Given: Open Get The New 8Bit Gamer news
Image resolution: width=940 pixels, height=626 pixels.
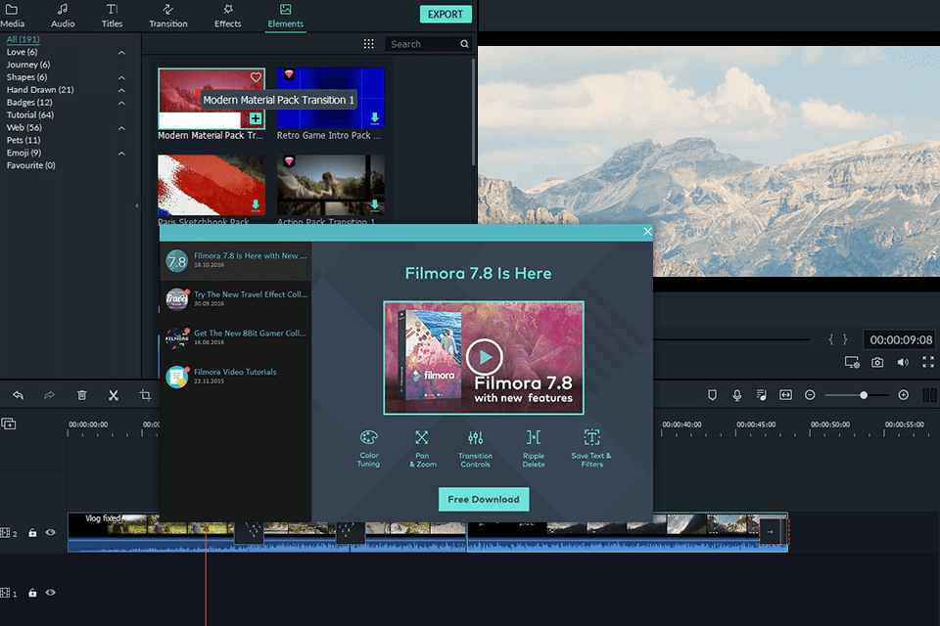Looking at the screenshot, I should pos(236,337).
